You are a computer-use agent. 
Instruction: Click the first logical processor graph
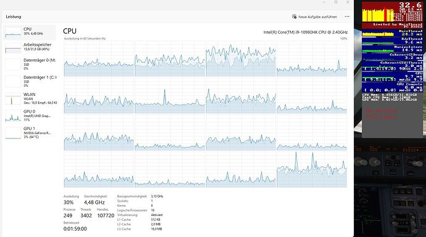99,58
